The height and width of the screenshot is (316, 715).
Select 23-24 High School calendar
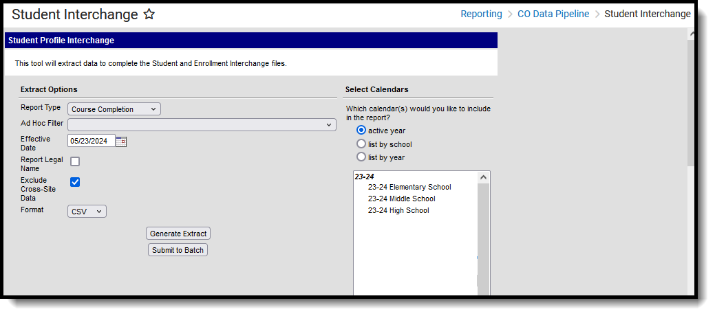(398, 211)
